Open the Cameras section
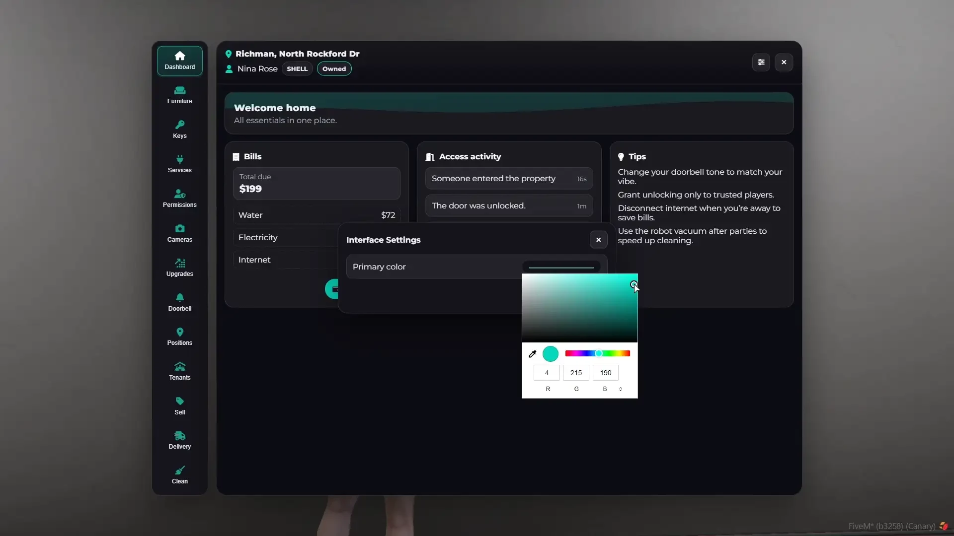The width and height of the screenshot is (954, 536). [179, 233]
